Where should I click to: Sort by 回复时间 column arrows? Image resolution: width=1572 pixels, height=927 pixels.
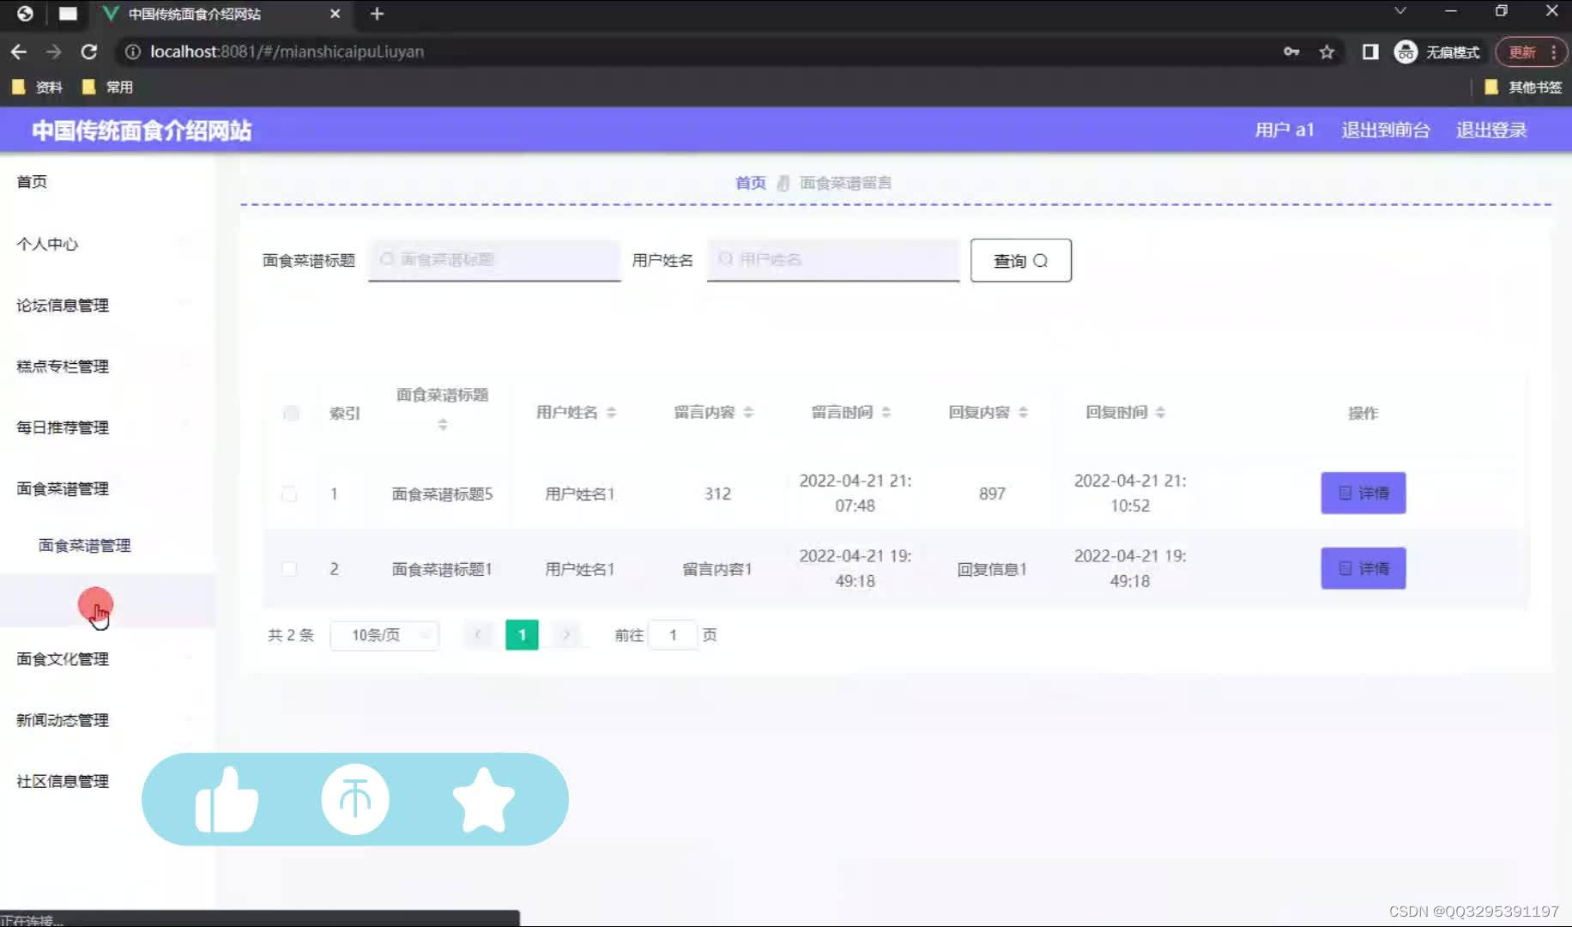(1160, 412)
